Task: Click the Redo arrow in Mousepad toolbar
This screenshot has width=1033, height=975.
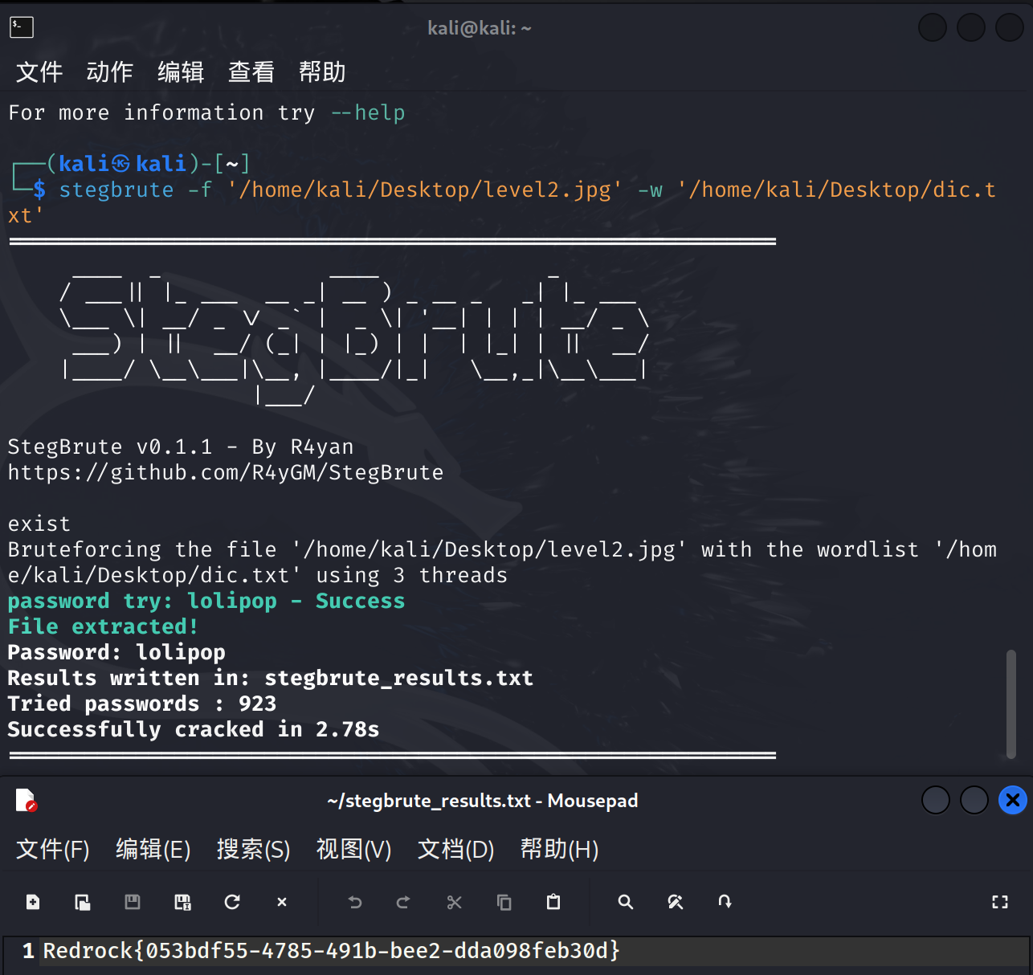Action: 403,902
